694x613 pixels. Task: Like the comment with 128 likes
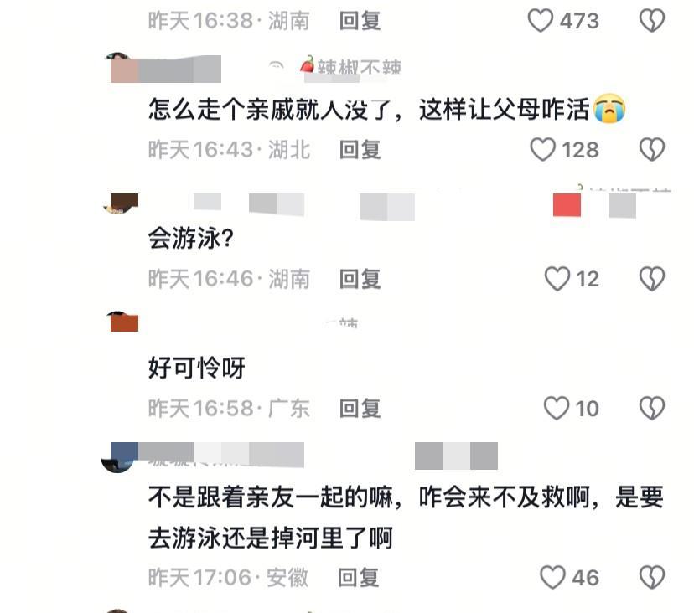542,150
